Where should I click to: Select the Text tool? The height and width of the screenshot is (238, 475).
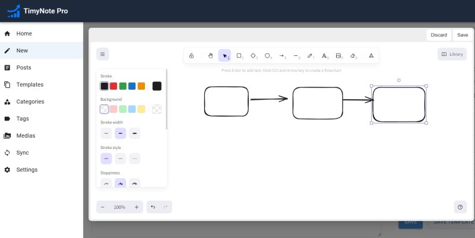tap(325, 56)
